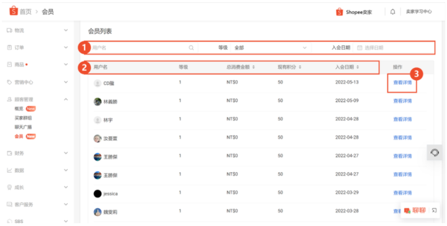Click 查看详情 for jessica
Screen dimensions: 447x226
[402, 193]
